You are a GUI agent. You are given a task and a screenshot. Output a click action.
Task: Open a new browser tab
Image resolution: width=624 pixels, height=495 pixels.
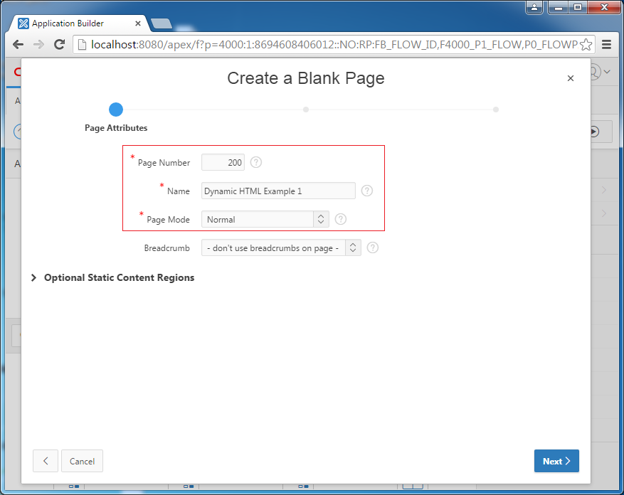click(x=162, y=24)
